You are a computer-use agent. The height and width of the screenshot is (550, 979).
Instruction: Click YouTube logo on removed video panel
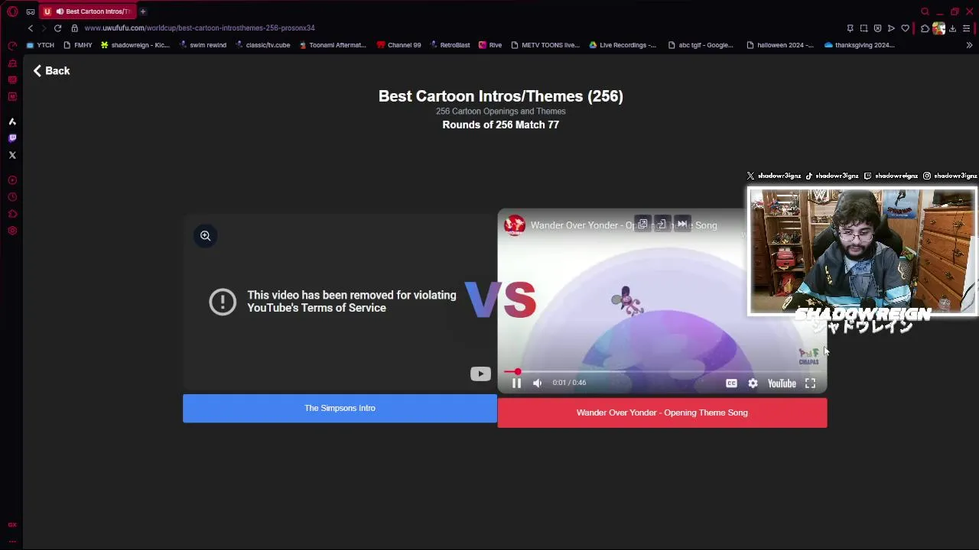point(480,374)
